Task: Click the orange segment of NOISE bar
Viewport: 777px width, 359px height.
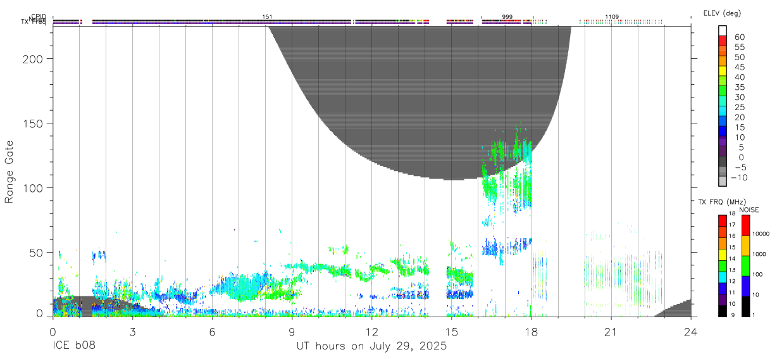Action: click(x=746, y=245)
